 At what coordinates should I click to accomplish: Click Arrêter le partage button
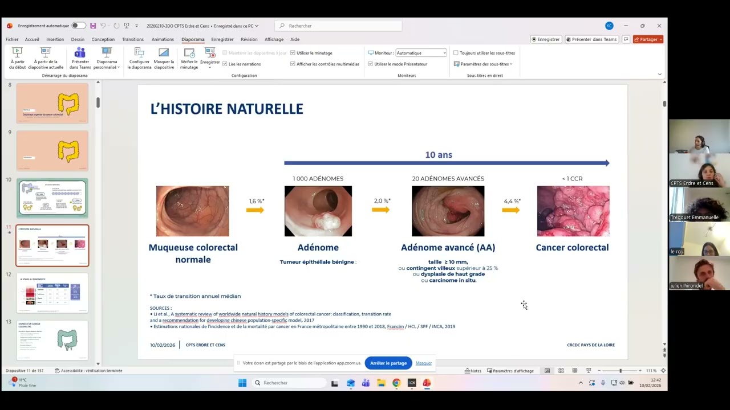[x=388, y=363]
